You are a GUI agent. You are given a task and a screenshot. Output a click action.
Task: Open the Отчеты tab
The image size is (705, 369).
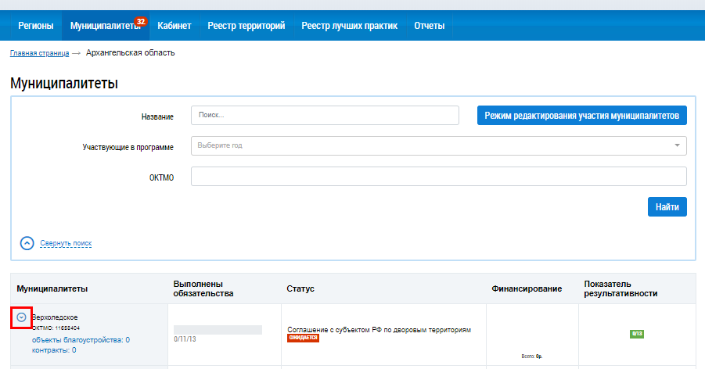click(430, 26)
